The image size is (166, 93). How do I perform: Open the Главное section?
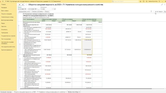coord(3,4)
